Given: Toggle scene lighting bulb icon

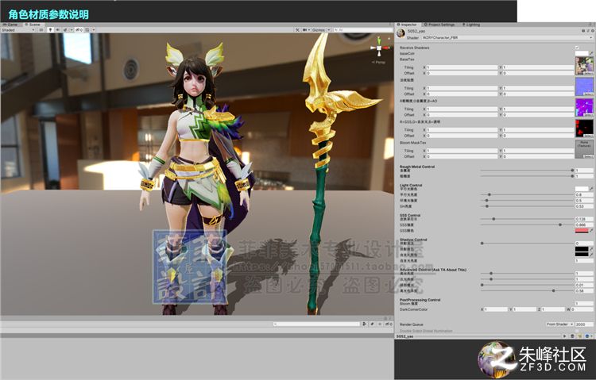Looking at the screenshot, I should pos(50,29).
